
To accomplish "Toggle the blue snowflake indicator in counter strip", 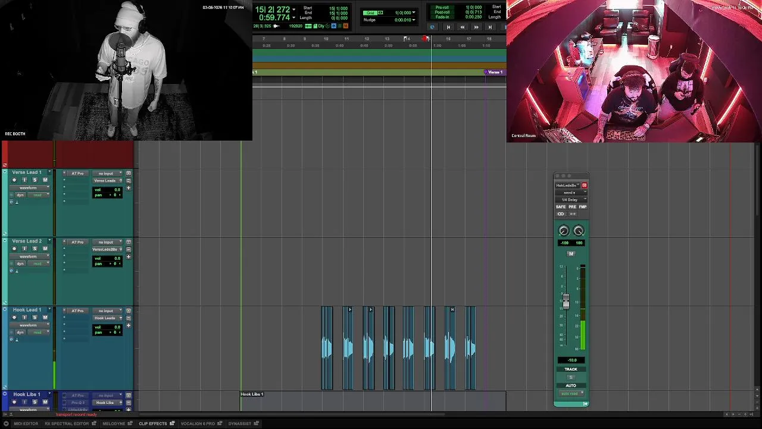I will [x=333, y=26].
